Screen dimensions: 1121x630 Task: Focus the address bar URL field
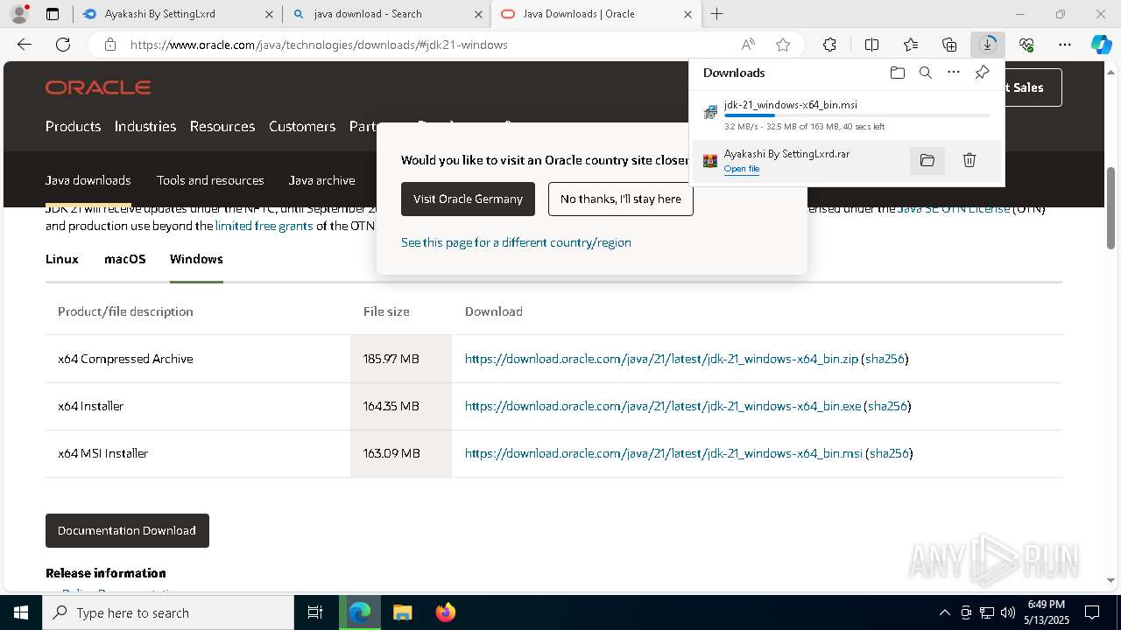pos(429,45)
